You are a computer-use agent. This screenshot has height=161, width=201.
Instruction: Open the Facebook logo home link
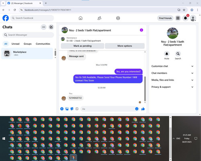click(6, 18)
